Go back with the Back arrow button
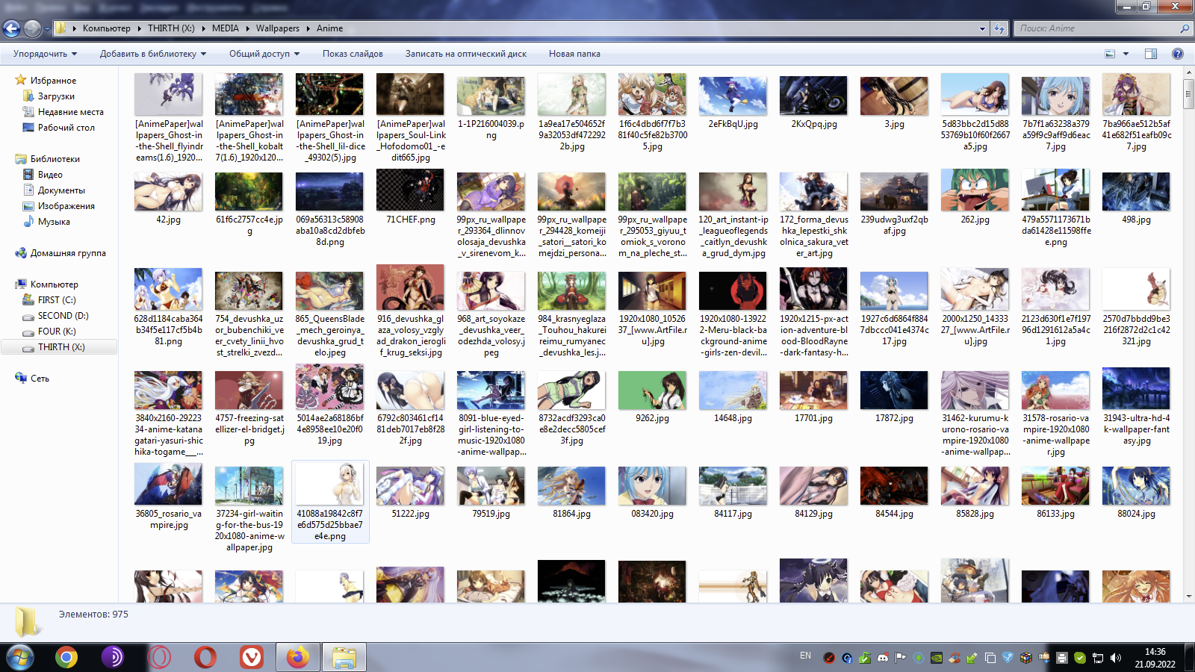 click(11, 28)
